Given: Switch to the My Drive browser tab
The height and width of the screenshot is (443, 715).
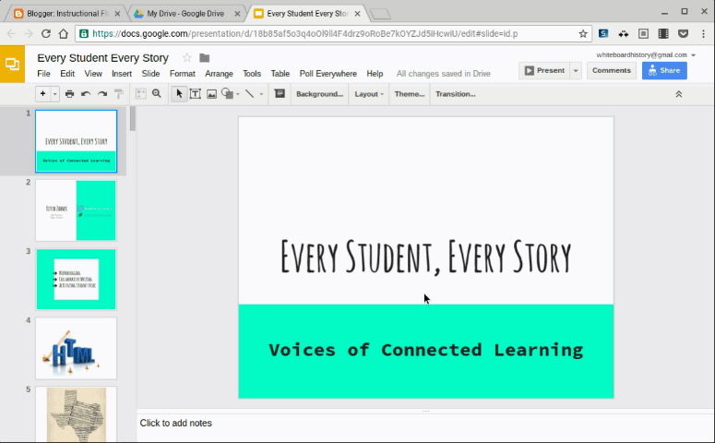Looking at the screenshot, I should click(186, 14).
